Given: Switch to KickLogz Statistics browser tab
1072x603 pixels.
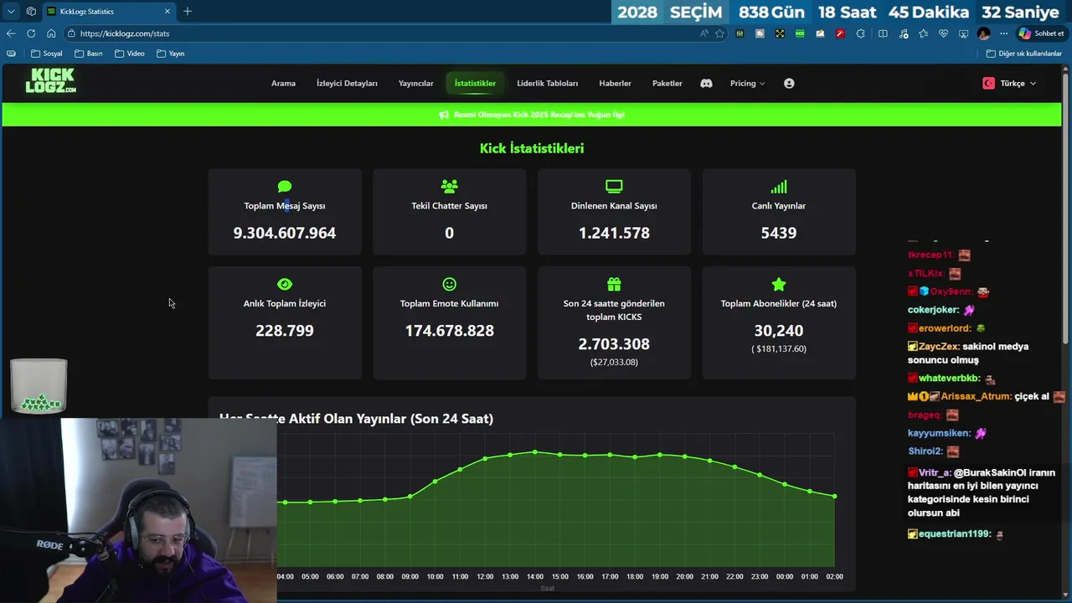Looking at the screenshot, I should 109,11.
